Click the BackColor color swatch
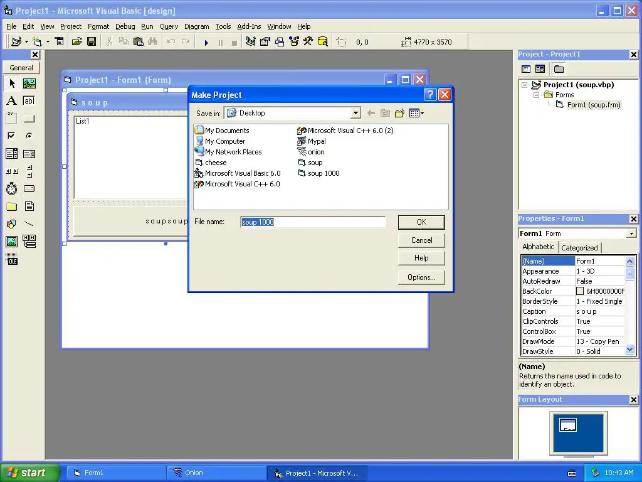The image size is (642, 482). click(580, 291)
